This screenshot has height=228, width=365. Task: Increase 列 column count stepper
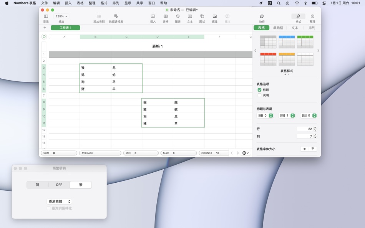point(315,135)
